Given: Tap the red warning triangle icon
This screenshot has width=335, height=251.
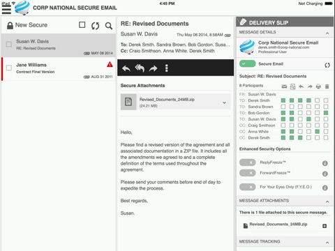Looking at the screenshot, I should point(110,64).
